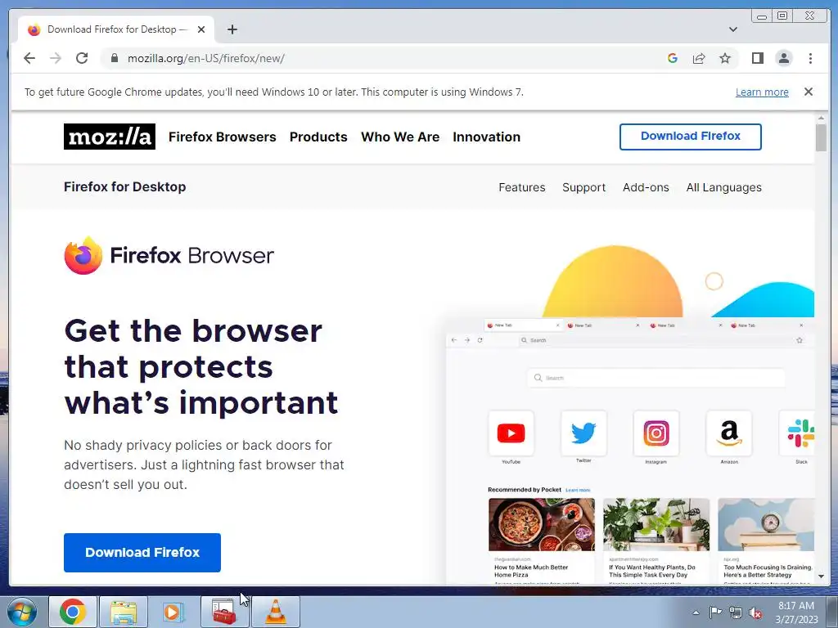Click the taskbar clock showing 8:17 AM
Viewport: 838px width, 628px height.
[796, 612]
